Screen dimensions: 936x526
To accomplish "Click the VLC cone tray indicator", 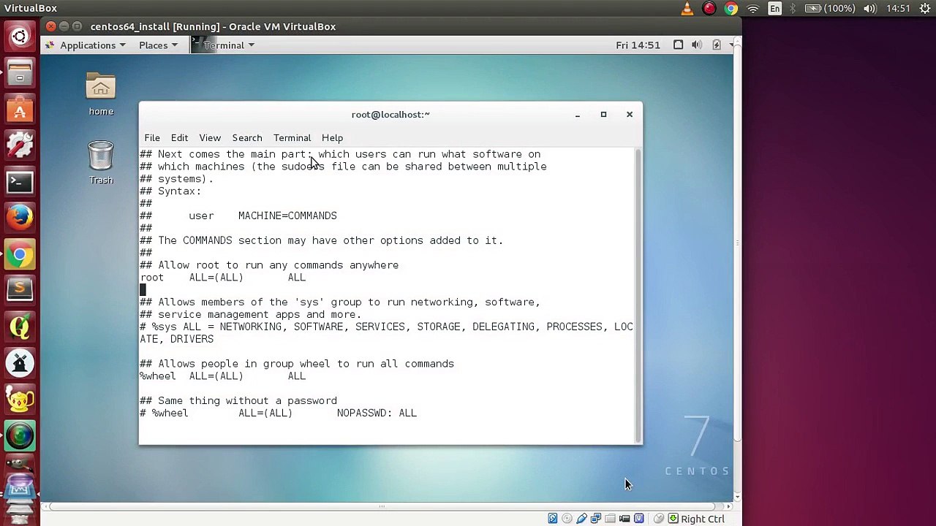I will 687,9.
